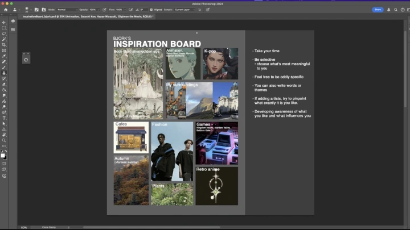Select the Hand tool
The height and width of the screenshot is (230, 410).
click(x=3, y=135)
